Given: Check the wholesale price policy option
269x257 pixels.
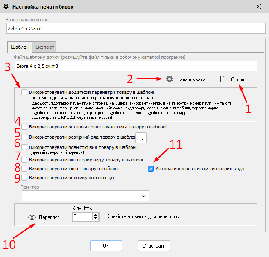Looking at the screenshot, I should (x=25, y=178).
